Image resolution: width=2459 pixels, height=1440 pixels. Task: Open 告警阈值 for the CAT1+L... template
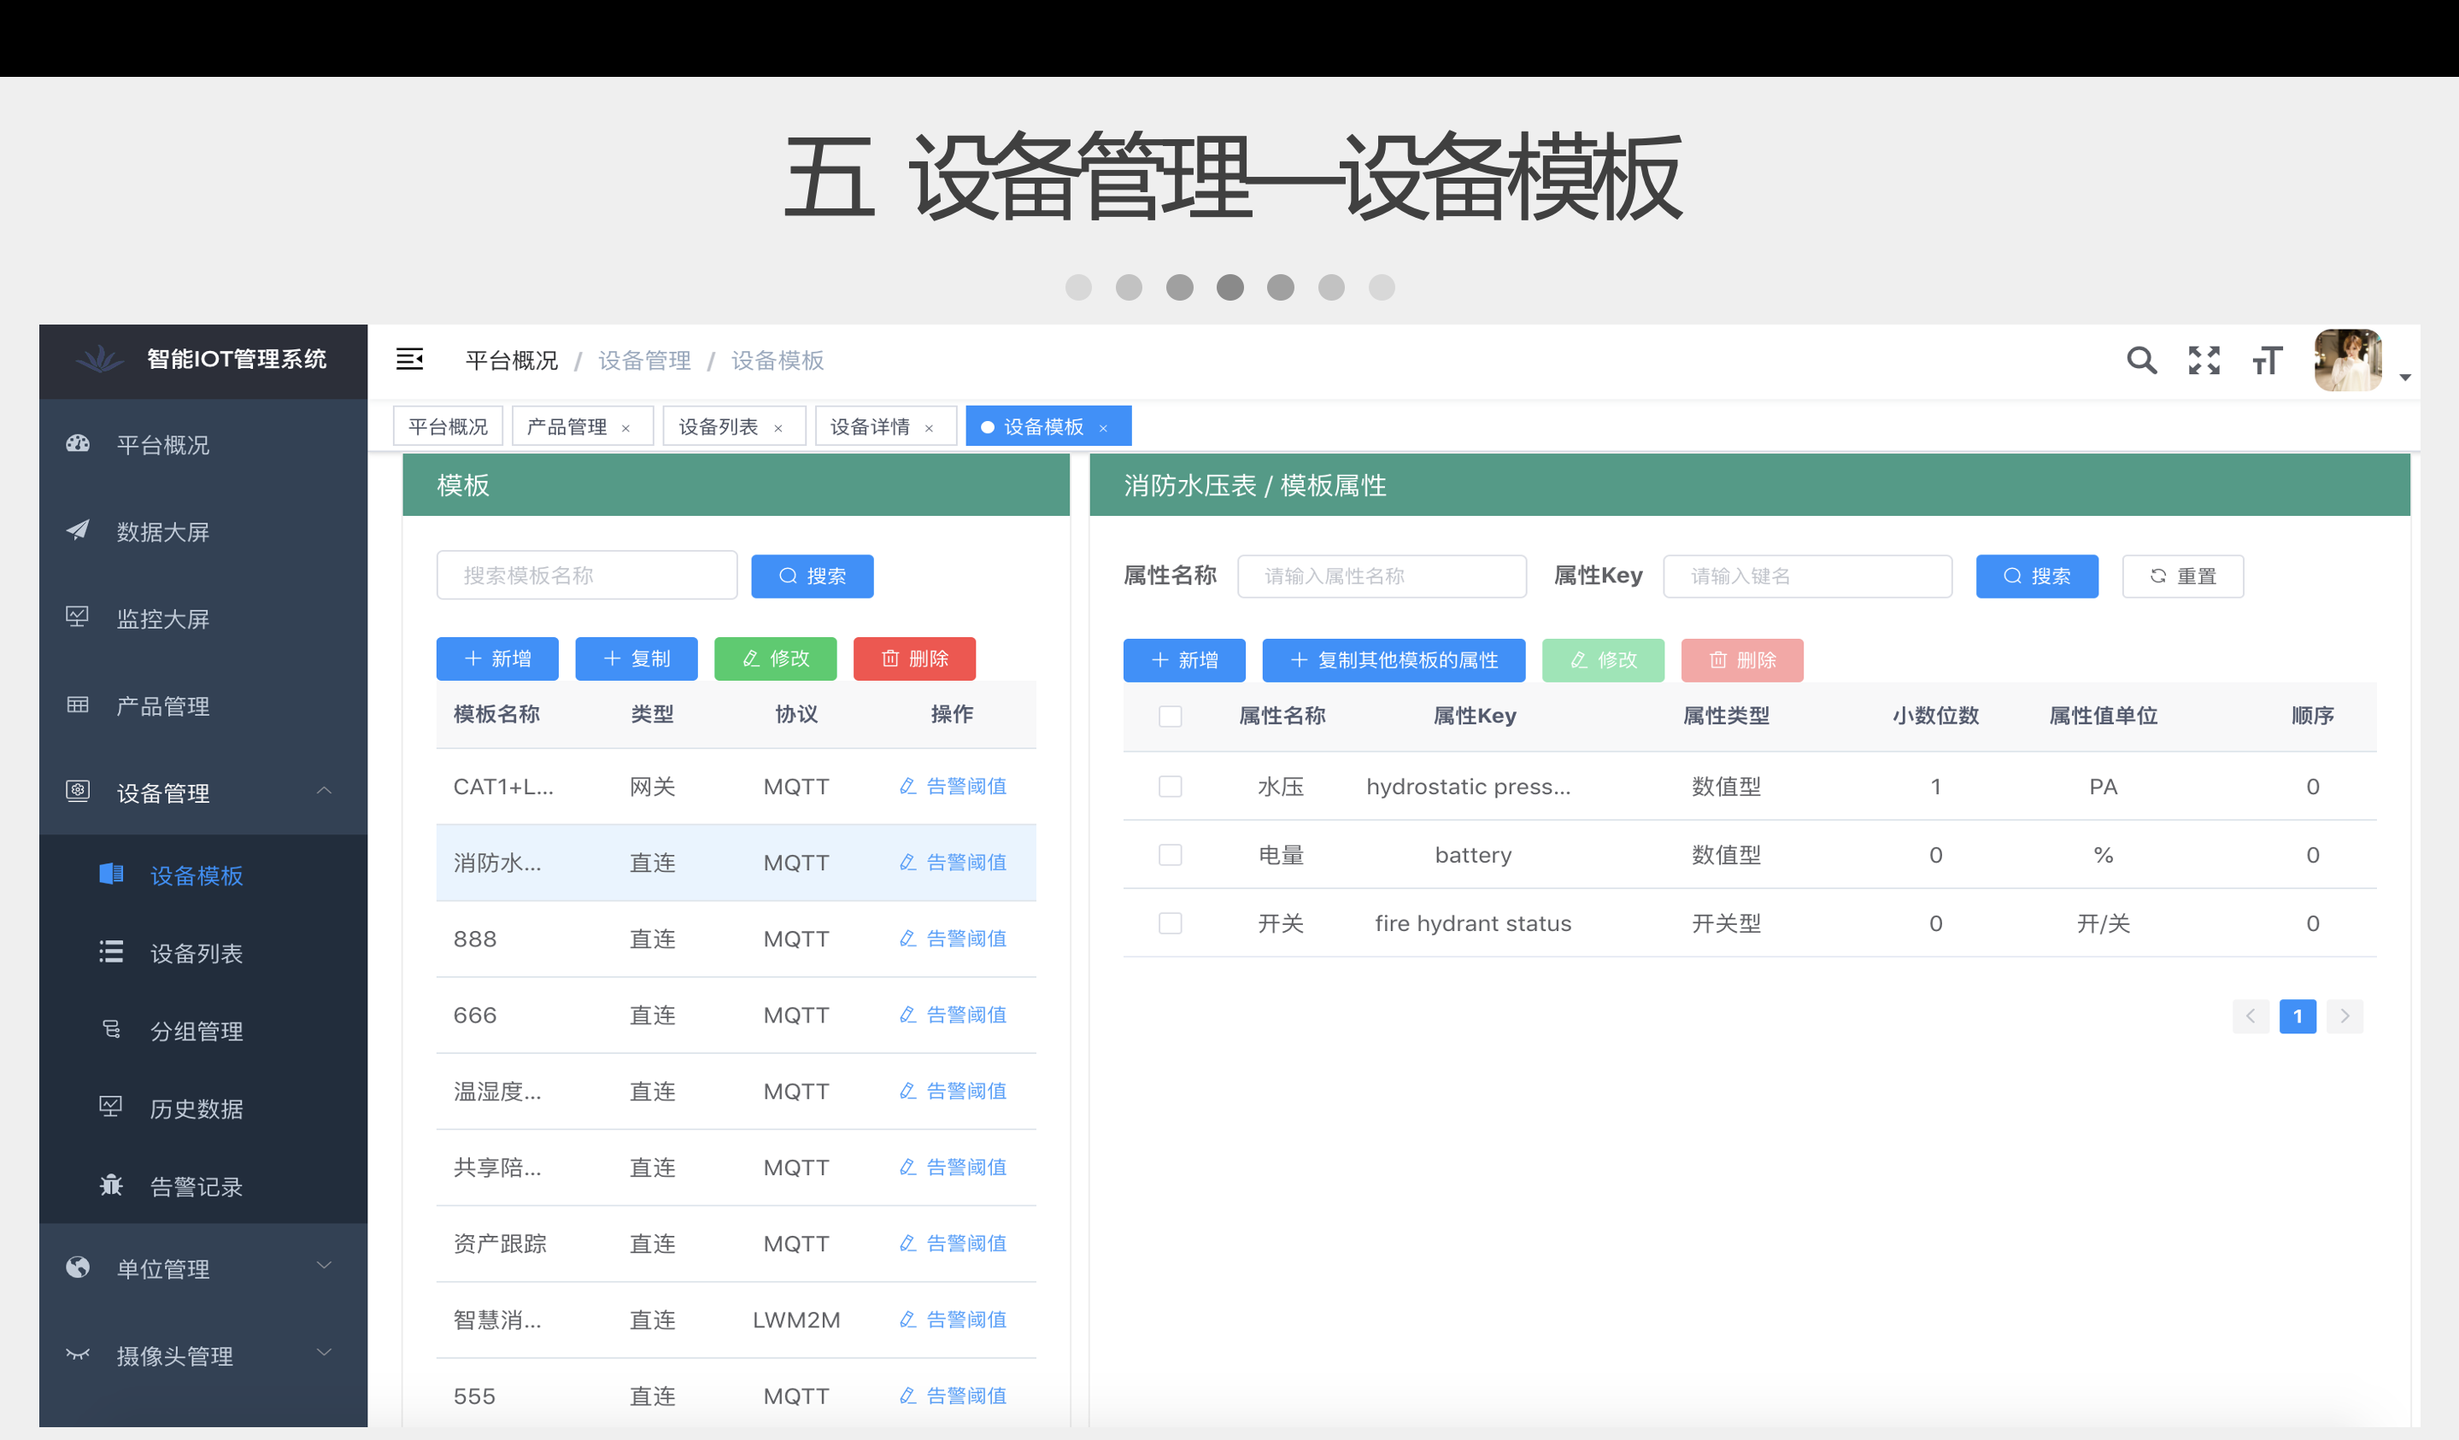953,787
